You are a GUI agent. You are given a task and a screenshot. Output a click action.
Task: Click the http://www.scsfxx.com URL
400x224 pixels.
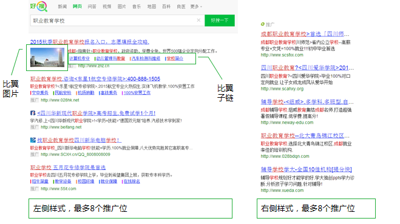[x=282, y=55]
